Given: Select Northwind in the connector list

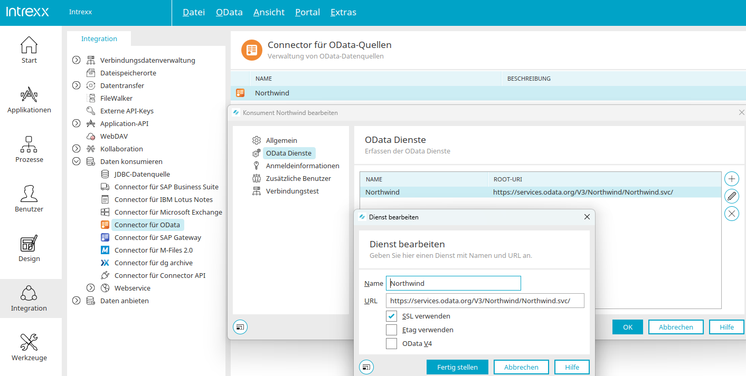Looking at the screenshot, I should pos(488,93).
